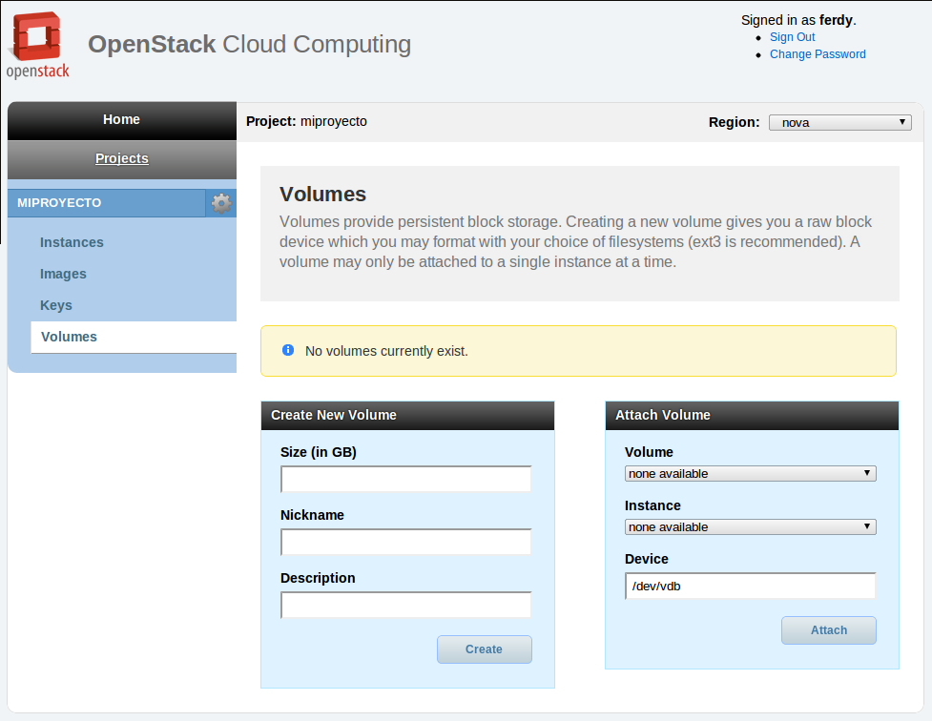932x721 pixels.
Task: Open the Projects tab
Action: click(x=122, y=158)
